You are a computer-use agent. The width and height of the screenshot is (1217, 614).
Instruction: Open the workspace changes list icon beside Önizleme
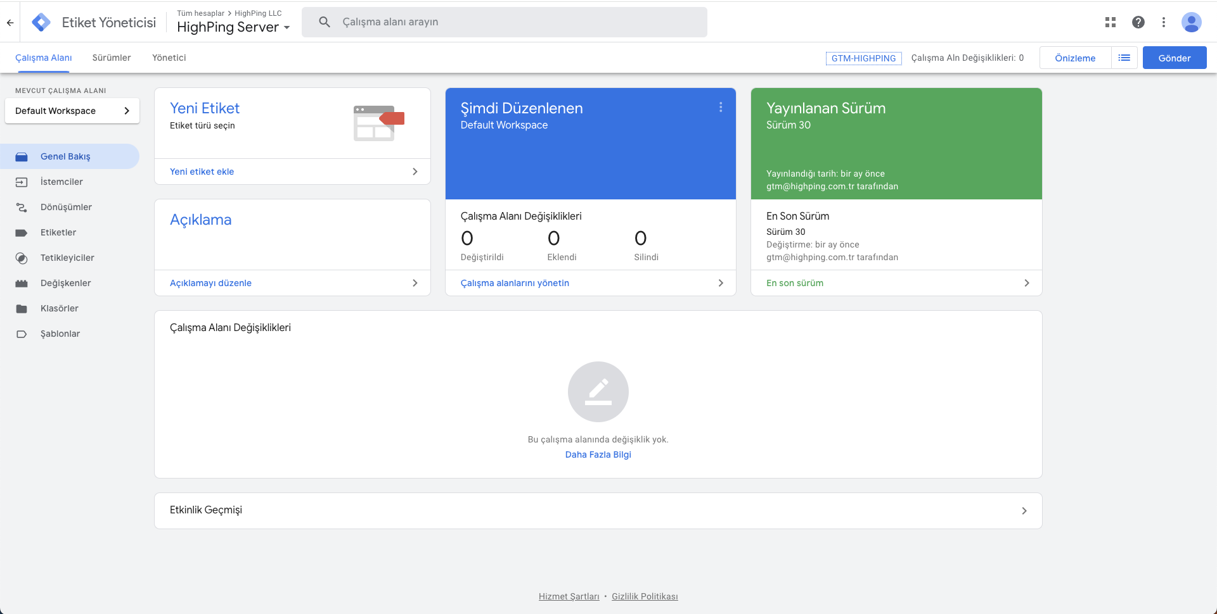(x=1124, y=58)
